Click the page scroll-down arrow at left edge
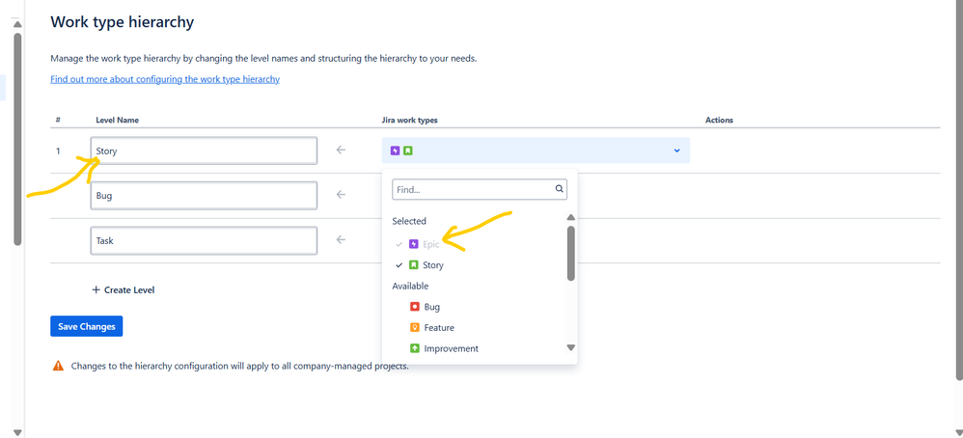The height and width of the screenshot is (438, 963). point(17,432)
